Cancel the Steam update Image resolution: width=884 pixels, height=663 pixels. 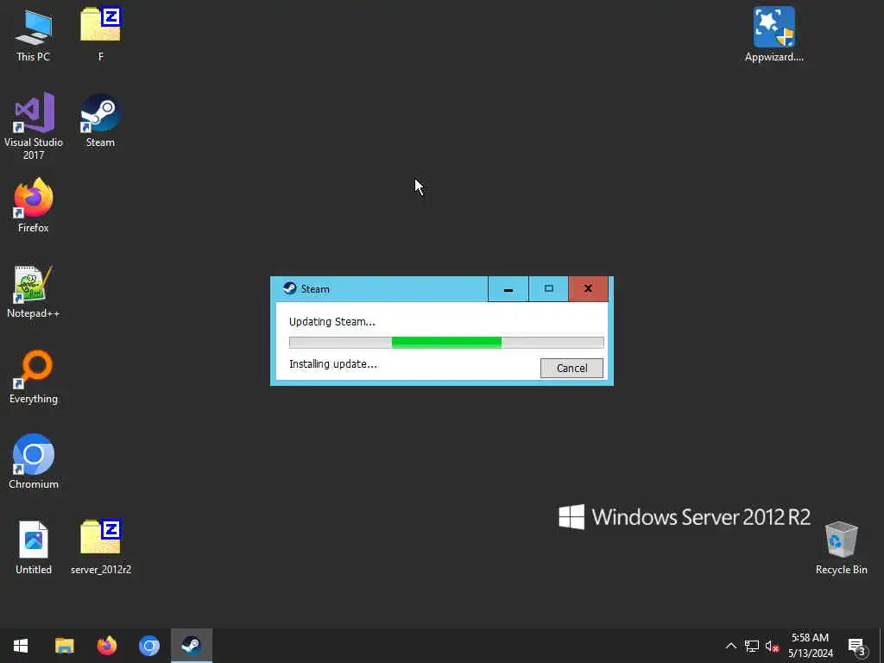(x=571, y=368)
